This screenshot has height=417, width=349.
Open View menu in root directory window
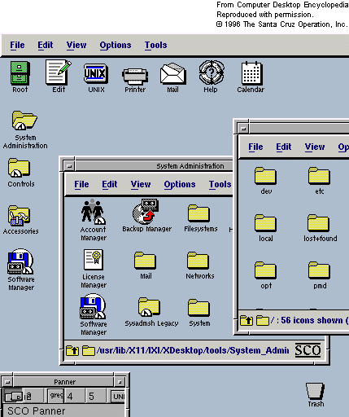pyautogui.click(x=315, y=147)
